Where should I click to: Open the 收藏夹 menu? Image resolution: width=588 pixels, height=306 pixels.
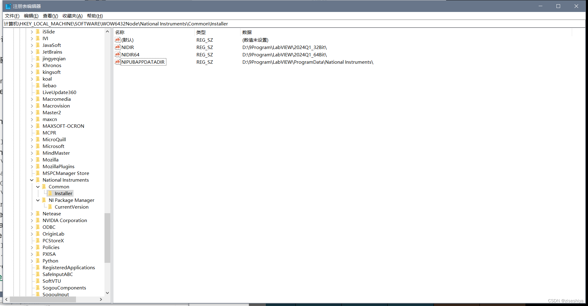(72, 16)
